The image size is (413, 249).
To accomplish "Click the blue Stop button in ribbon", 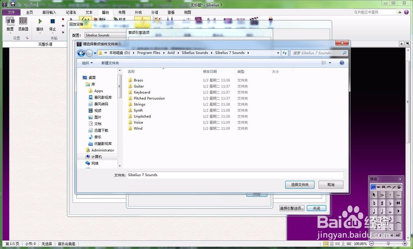I will coord(52,21).
